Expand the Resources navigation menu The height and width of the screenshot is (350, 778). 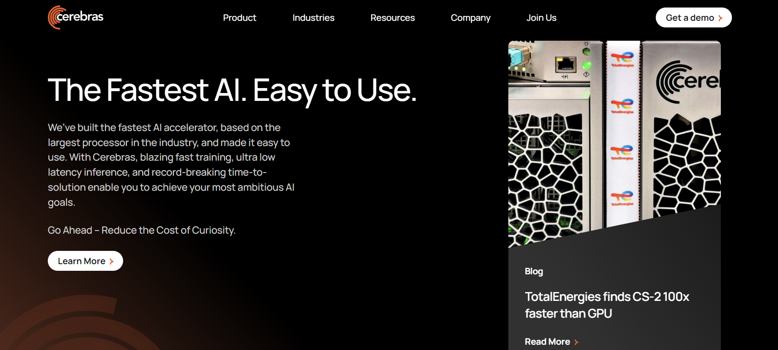[392, 18]
